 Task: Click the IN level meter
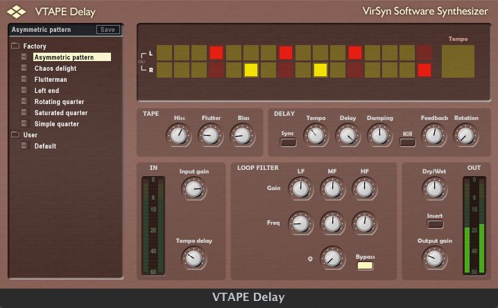coord(153,225)
